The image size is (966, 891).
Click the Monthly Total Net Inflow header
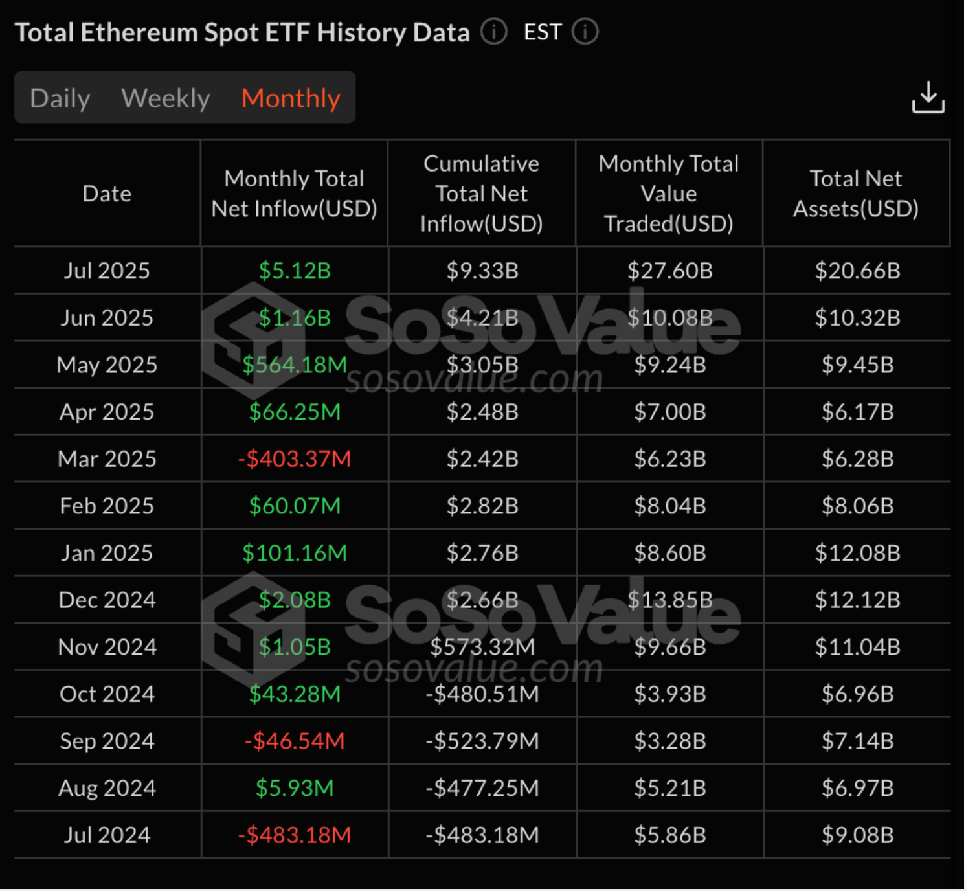pyautogui.click(x=294, y=194)
